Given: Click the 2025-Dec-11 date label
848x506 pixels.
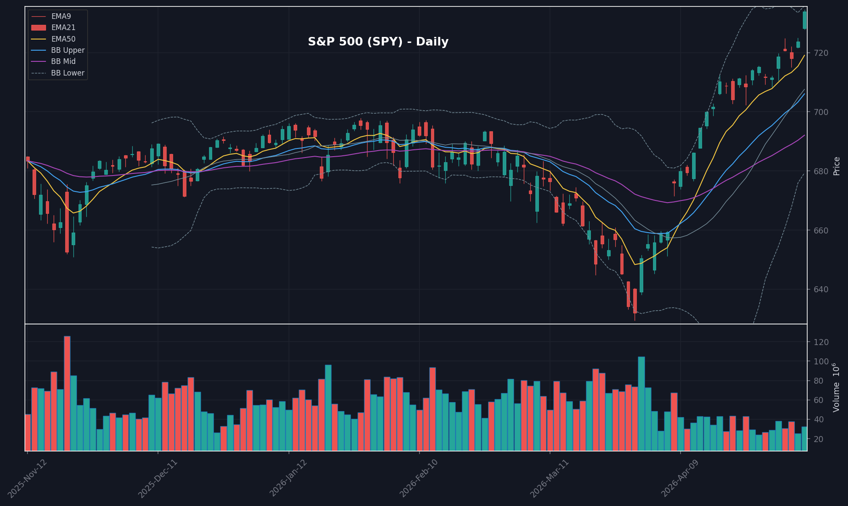Looking at the screenshot, I should point(158,478).
